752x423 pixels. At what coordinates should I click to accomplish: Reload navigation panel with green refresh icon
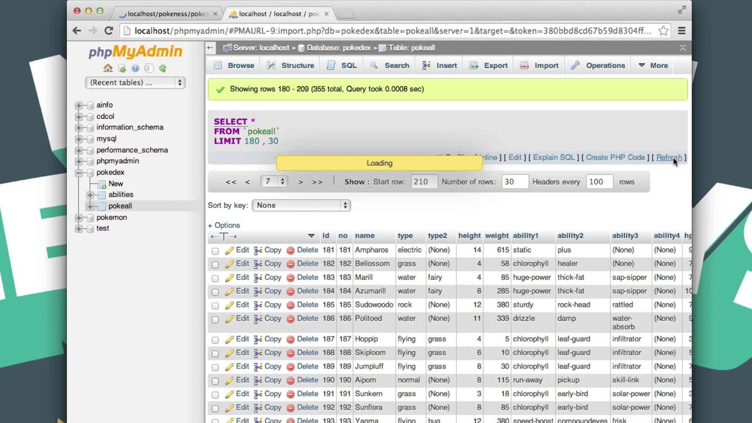coord(163,68)
